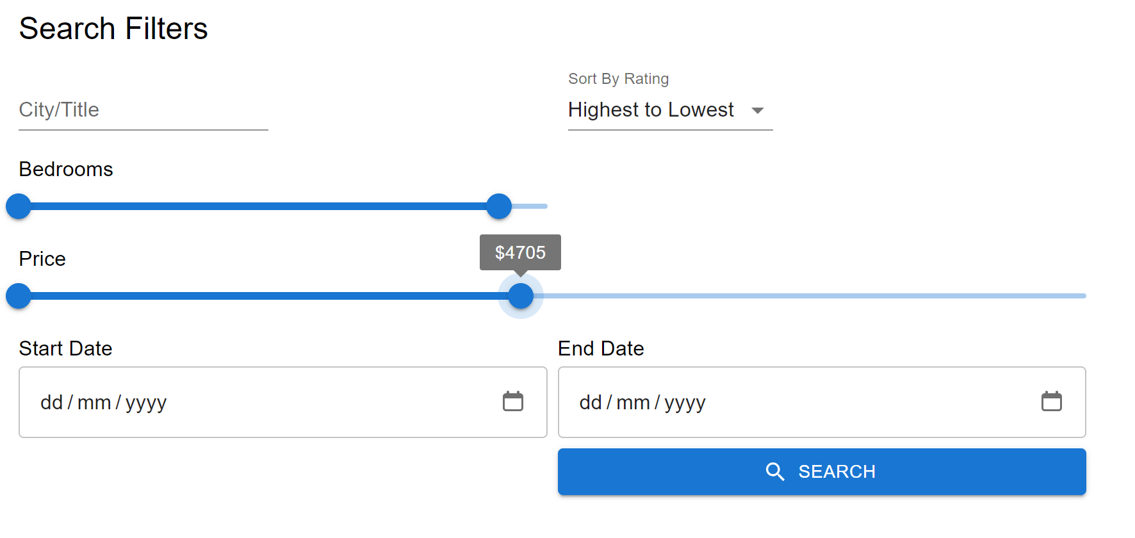The width and height of the screenshot is (1135, 538).
Task: Select the day segment of Start Date
Action: point(51,403)
